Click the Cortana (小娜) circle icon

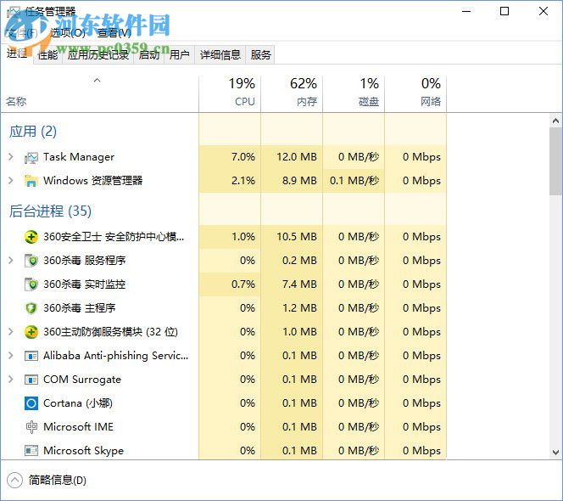pyautogui.click(x=31, y=403)
